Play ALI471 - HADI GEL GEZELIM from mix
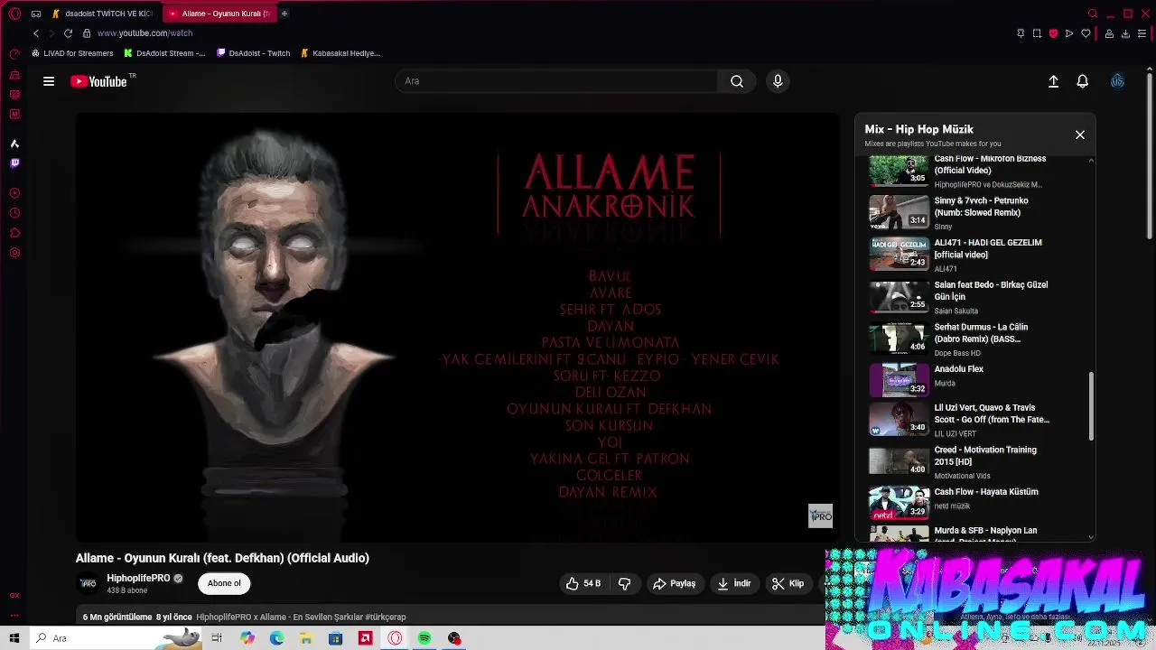The height and width of the screenshot is (650, 1156). pyautogui.click(x=958, y=255)
